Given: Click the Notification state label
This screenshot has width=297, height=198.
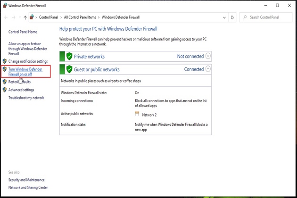Looking at the screenshot, I should [x=73, y=124].
